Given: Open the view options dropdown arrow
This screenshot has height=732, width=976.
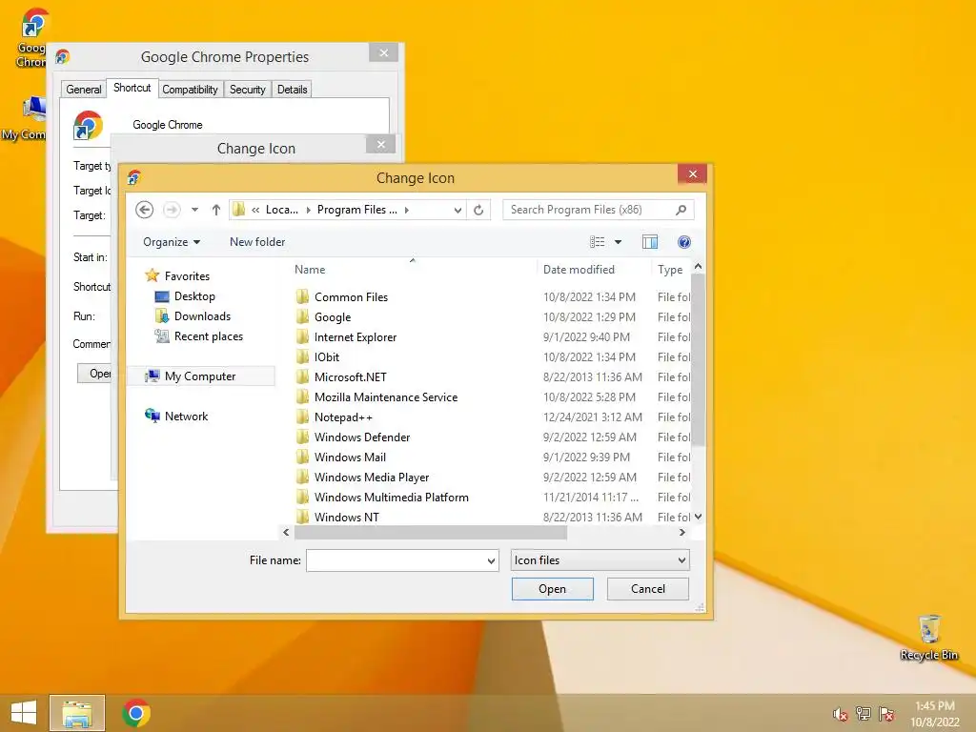Looking at the screenshot, I should tap(618, 242).
